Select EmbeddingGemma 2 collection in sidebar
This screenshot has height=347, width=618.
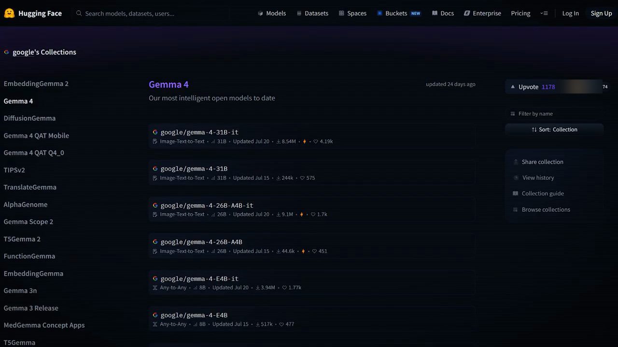pyautogui.click(x=36, y=84)
